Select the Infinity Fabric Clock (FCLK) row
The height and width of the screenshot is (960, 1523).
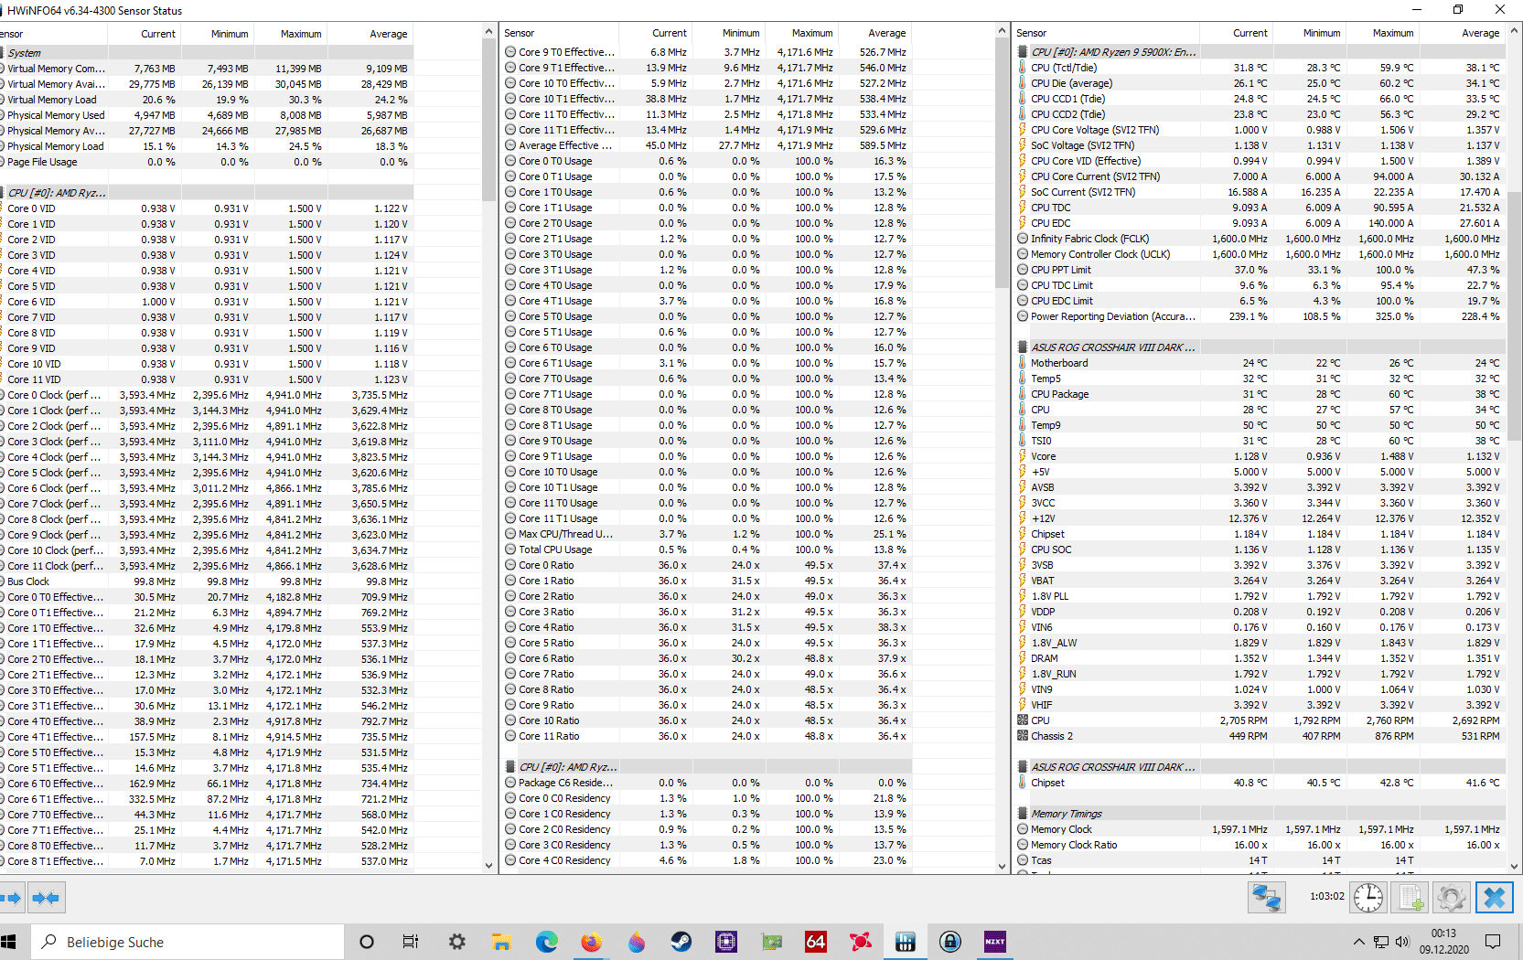(x=1260, y=239)
